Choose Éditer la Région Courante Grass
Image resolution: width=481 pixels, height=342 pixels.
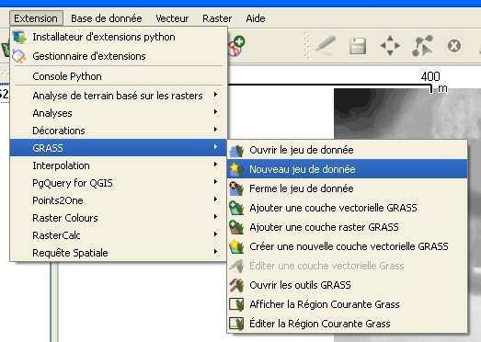[x=348, y=324]
